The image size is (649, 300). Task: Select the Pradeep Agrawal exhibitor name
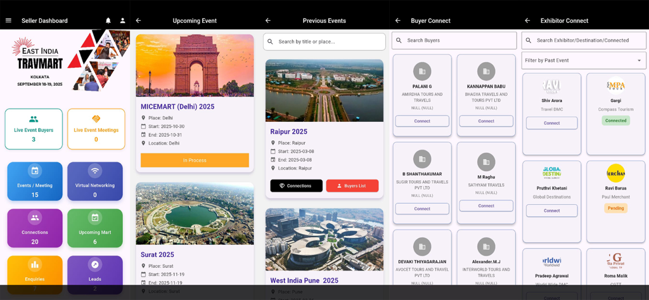tap(552, 276)
